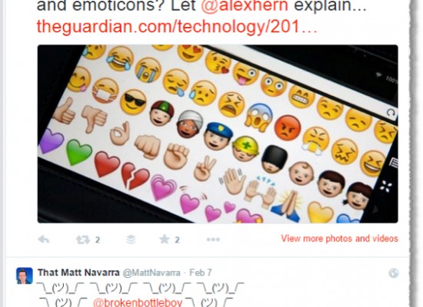Click the retweet count of 2
This screenshot has height=307, width=423.
click(x=98, y=239)
